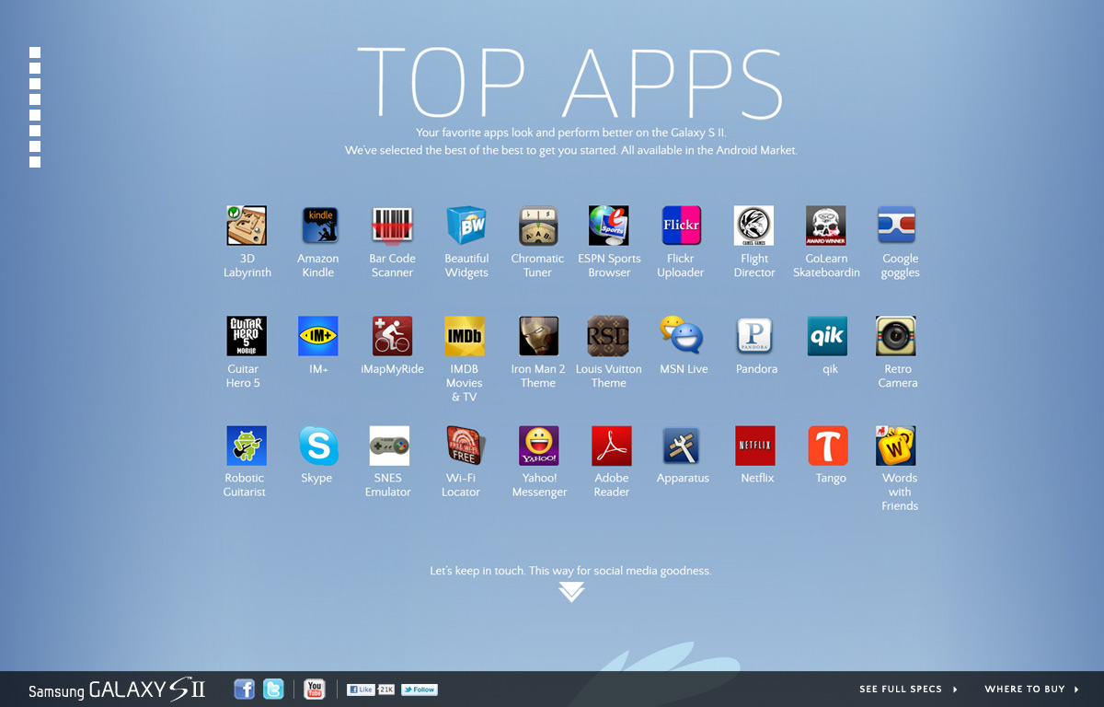Image resolution: width=1104 pixels, height=707 pixels.
Task: Open the YouTube icon in footer
Action: point(315,689)
